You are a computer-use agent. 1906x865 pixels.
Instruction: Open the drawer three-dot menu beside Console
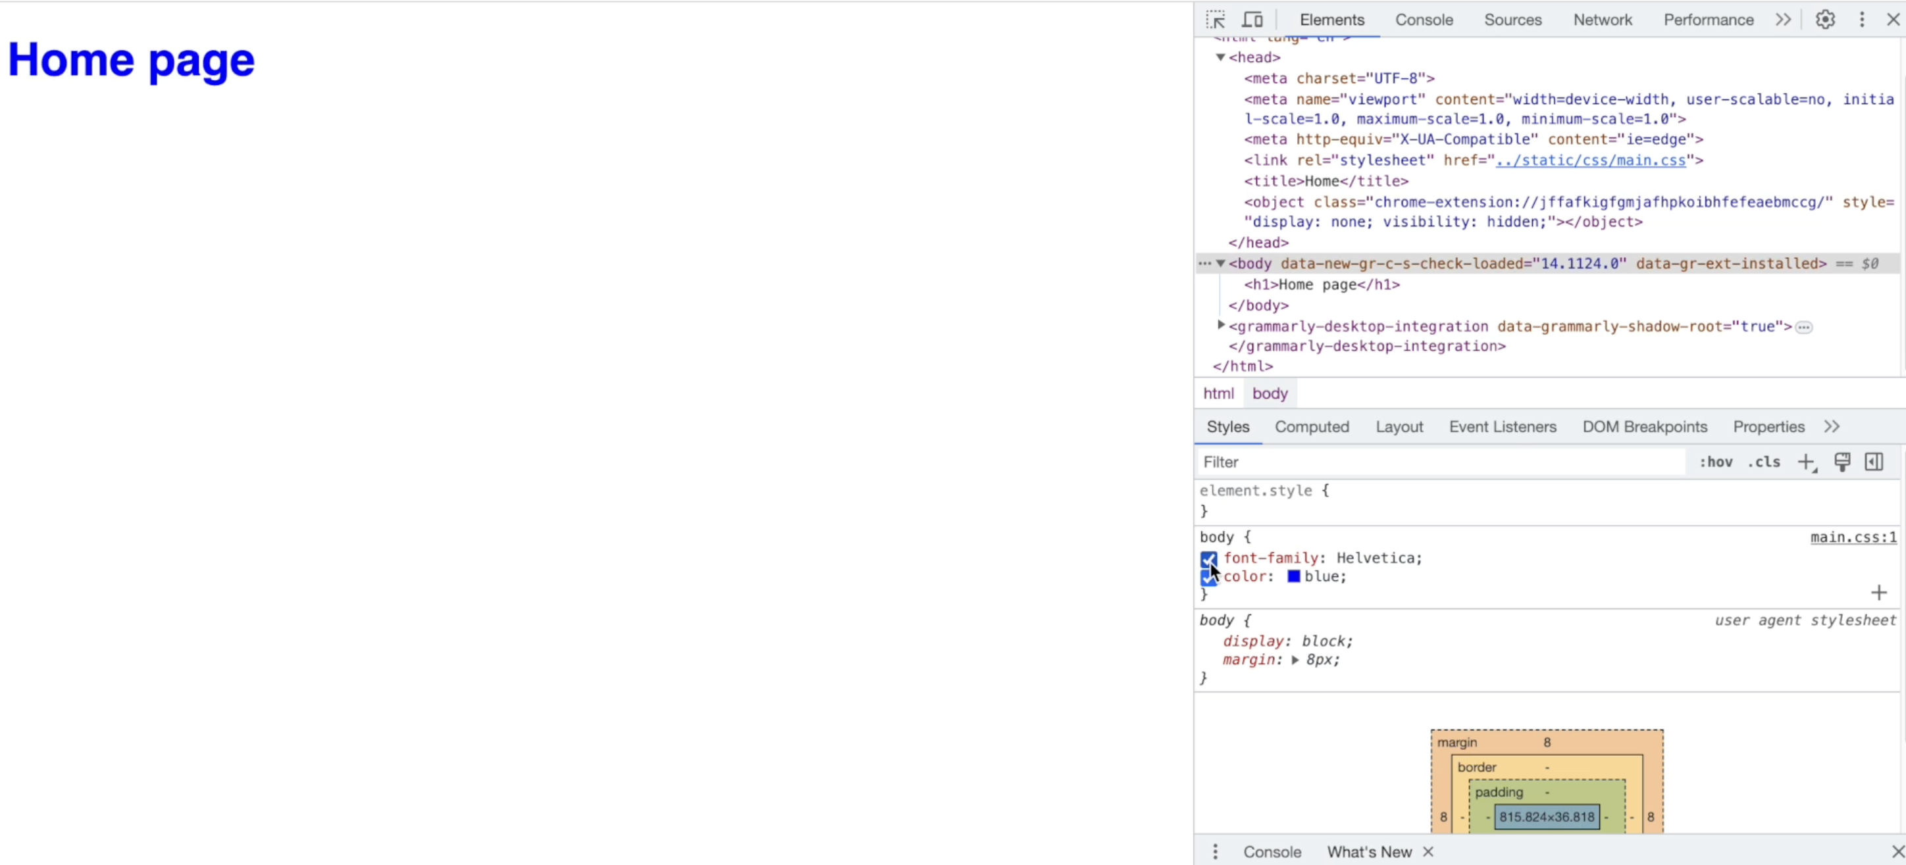[x=1215, y=852]
